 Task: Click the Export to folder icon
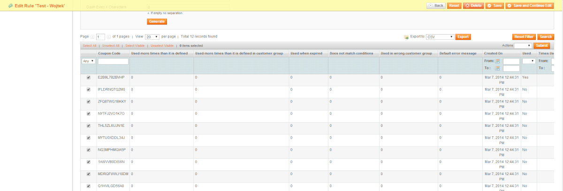(406, 37)
